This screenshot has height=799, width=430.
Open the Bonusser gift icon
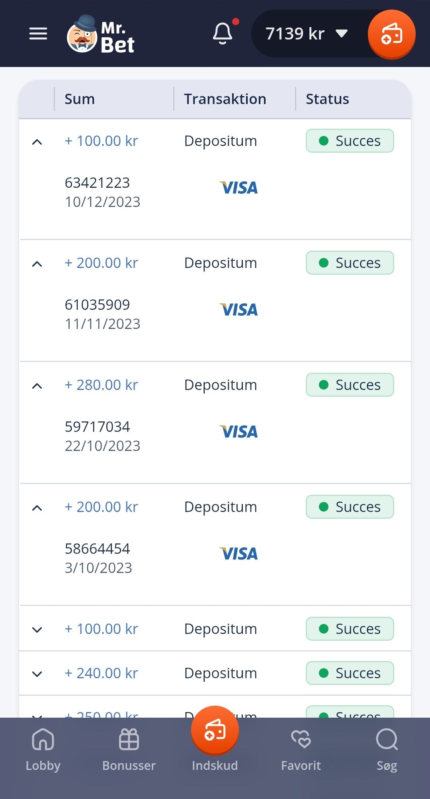pyautogui.click(x=129, y=749)
